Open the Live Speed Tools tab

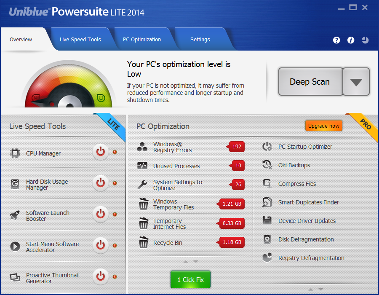click(x=80, y=40)
